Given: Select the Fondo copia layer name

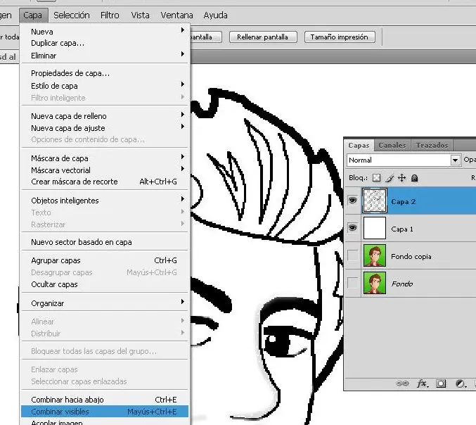Looking at the screenshot, I should (411, 256).
